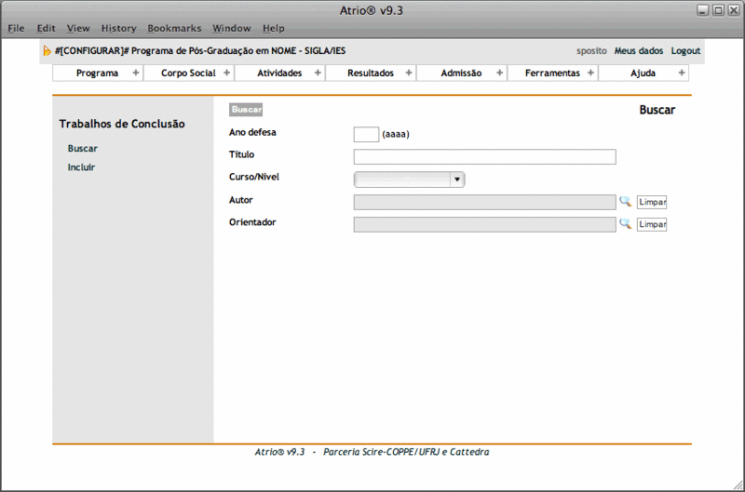Open the Meus dados link
The image size is (745, 492).
coord(639,51)
